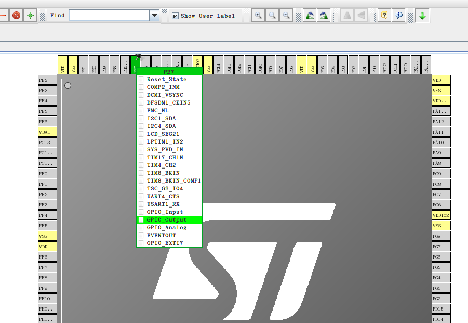
Task: Click the green down arrow icon
Action: pyautogui.click(x=422, y=15)
